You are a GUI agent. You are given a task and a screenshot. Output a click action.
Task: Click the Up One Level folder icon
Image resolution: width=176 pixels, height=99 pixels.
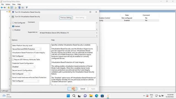coord(9,7)
